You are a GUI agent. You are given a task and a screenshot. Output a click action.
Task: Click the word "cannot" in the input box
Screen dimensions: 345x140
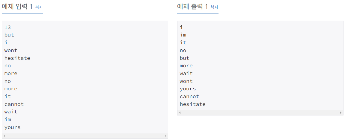click(14, 104)
